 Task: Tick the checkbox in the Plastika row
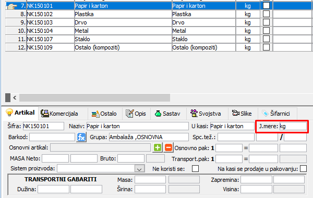[266, 14]
